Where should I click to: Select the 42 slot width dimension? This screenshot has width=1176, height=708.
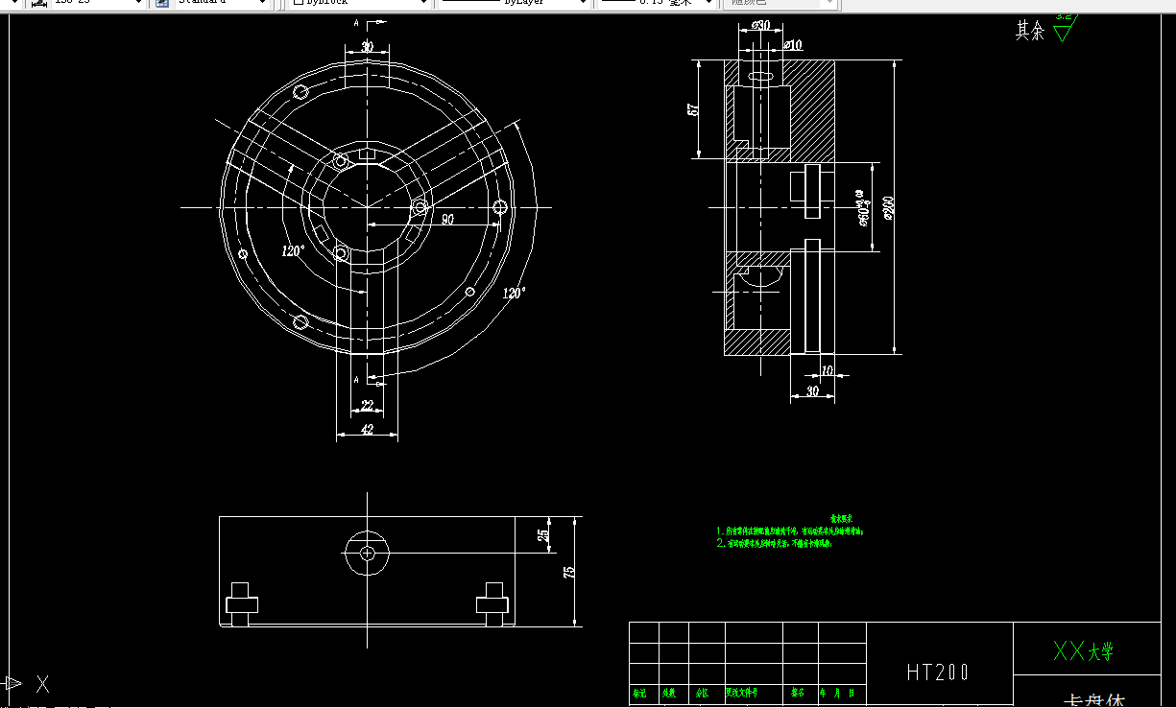(x=367, y=430)
